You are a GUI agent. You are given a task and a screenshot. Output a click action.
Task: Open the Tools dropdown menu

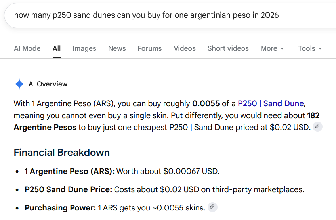click(310, 48)
